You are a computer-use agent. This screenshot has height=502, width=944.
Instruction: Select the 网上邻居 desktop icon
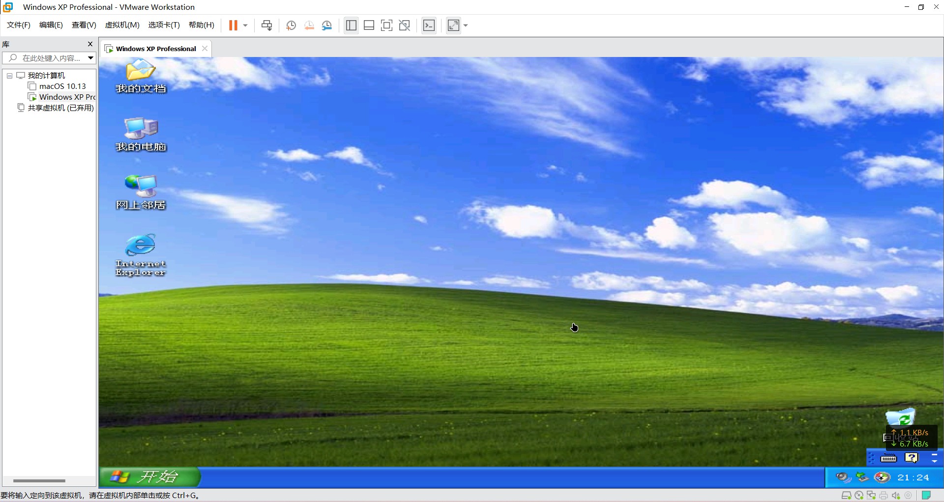click(x=141, y=192)
